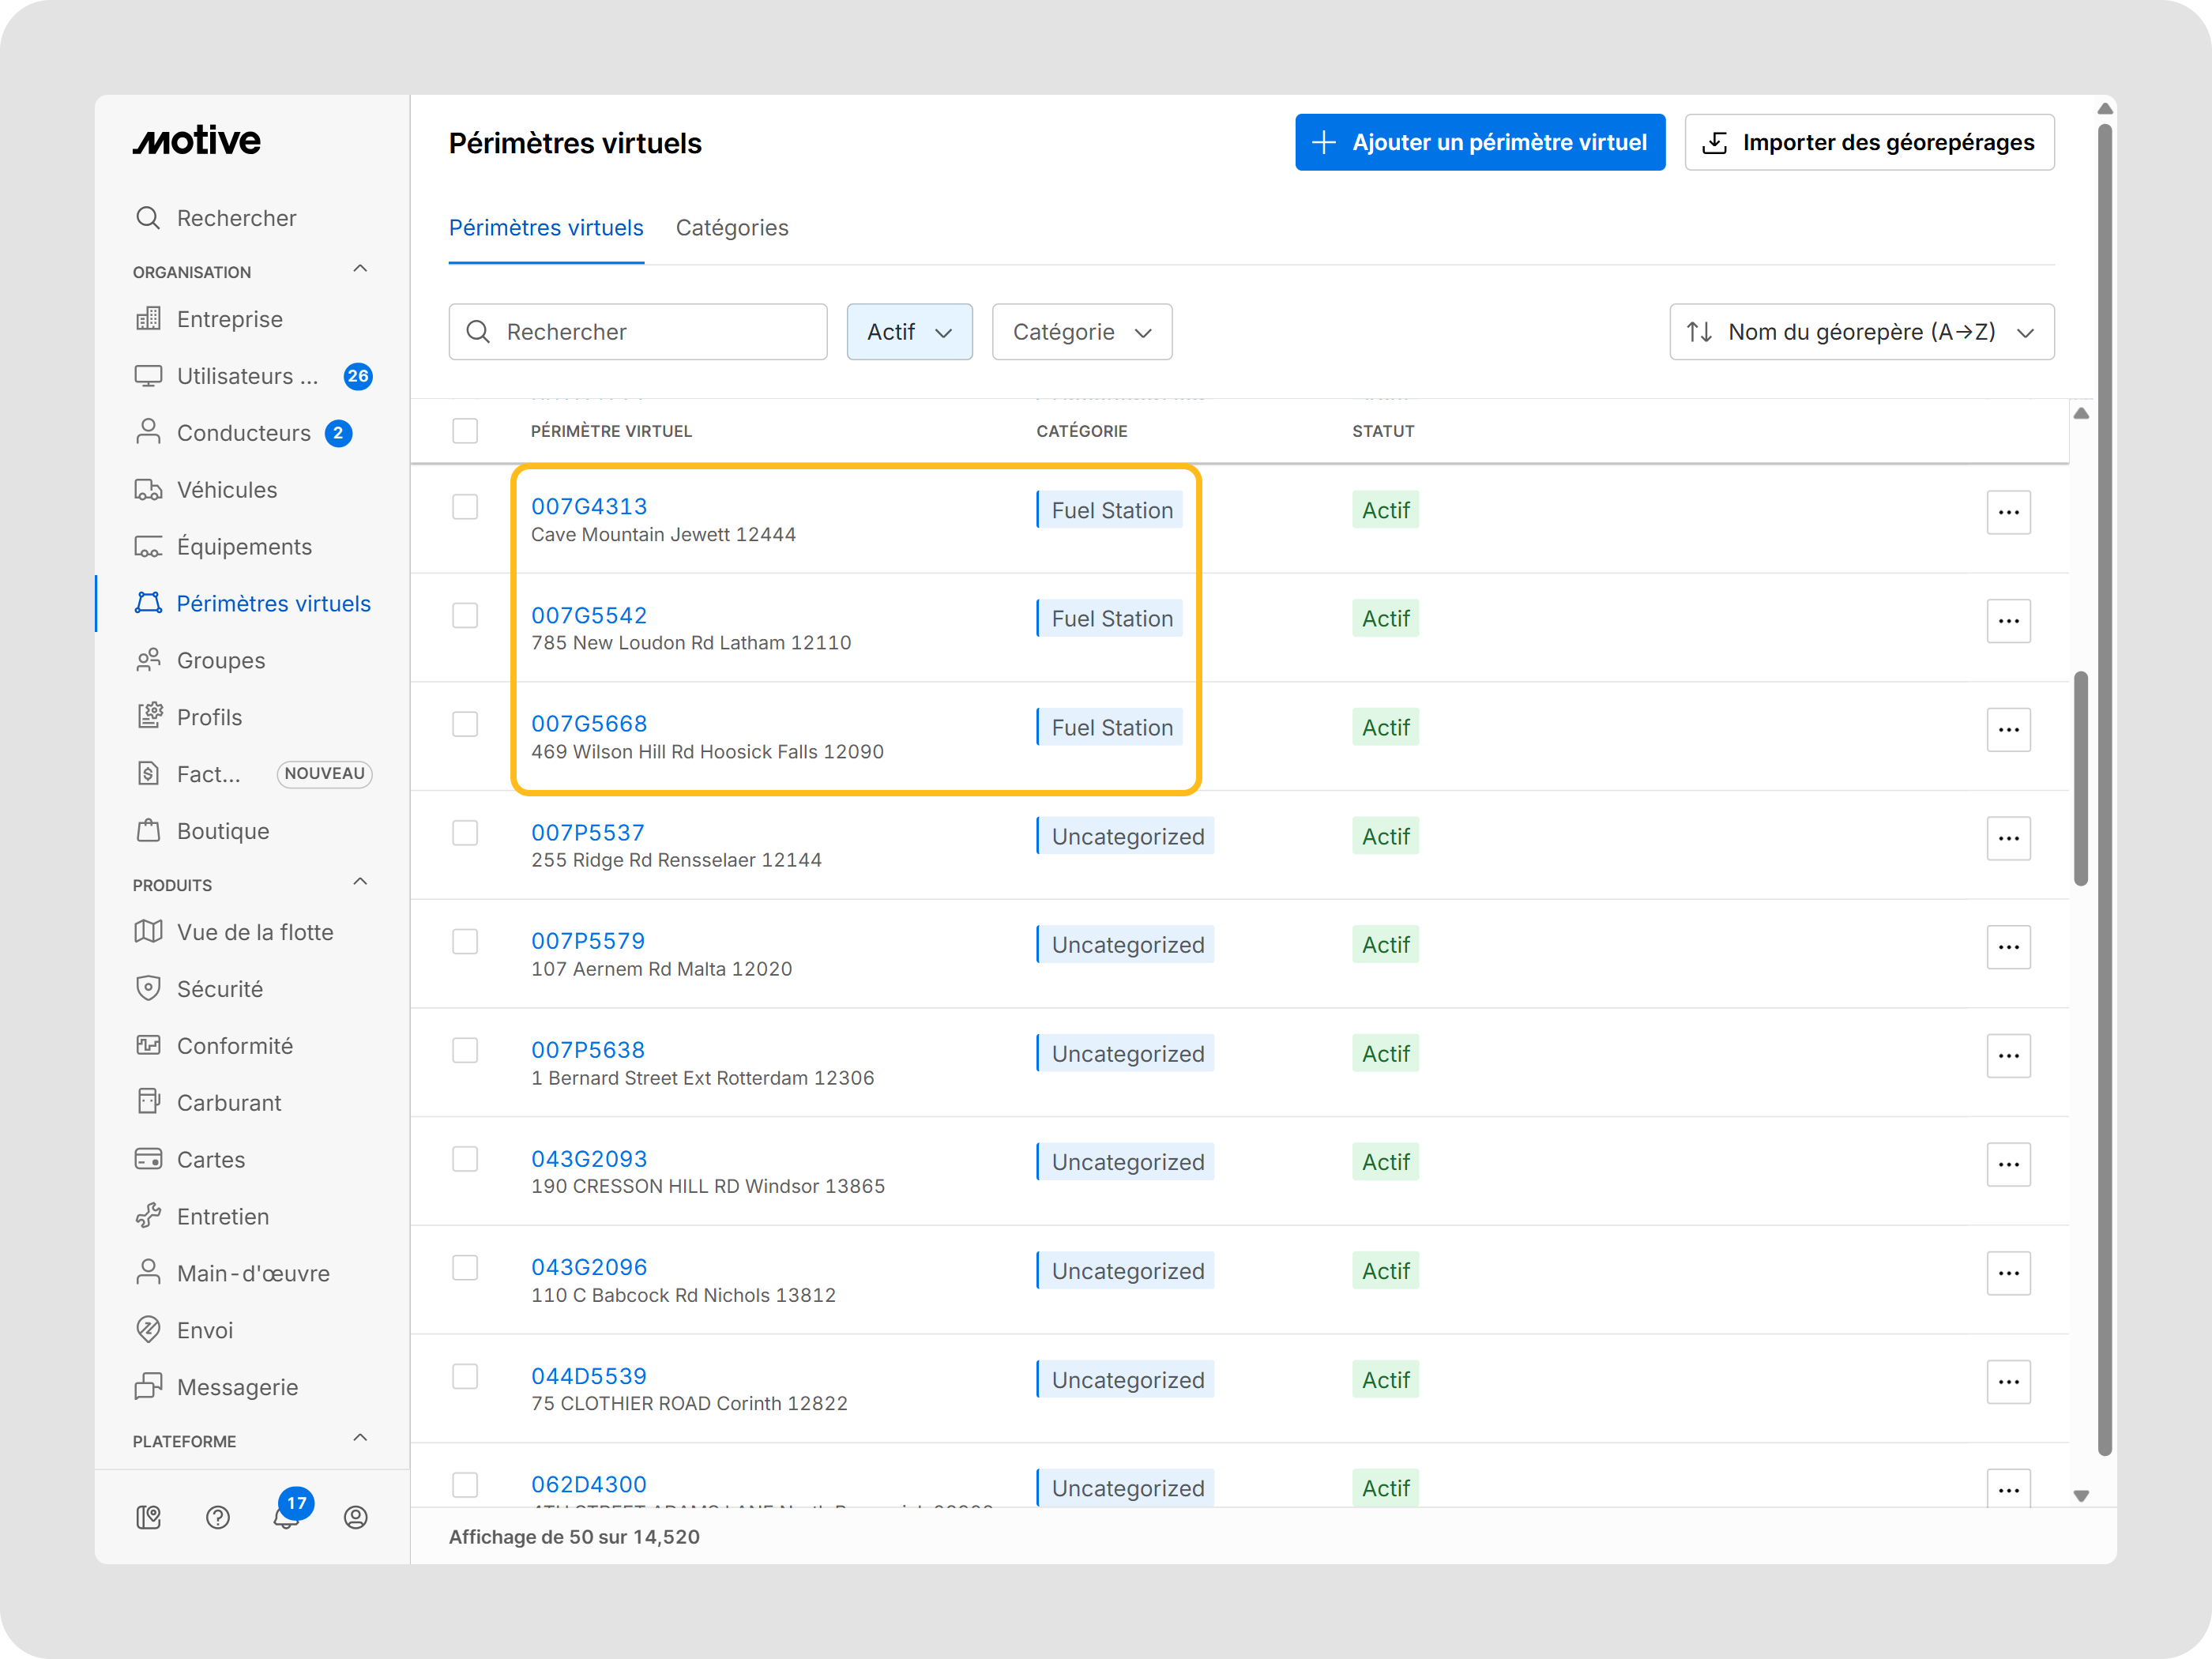Image resolution: width=2212 pixels, height=1659 pixels.
Task: Go to Sécurité shield item
Action: (x=220, y=988)
